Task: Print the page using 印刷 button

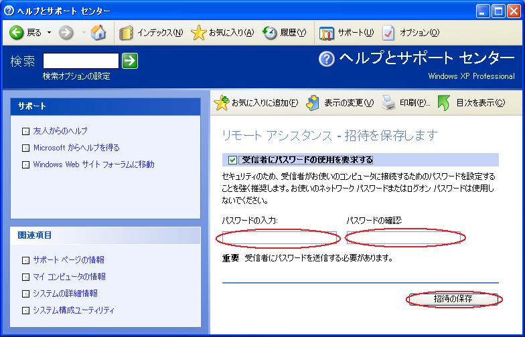Action: [389, 103]
